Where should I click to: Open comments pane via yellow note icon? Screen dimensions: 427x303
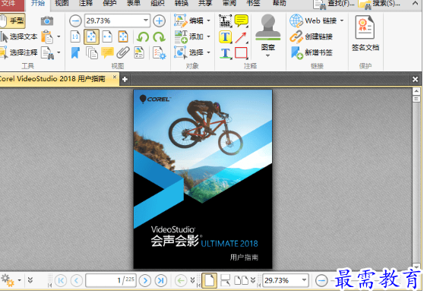pyautogui.click(x=107, y=52)
